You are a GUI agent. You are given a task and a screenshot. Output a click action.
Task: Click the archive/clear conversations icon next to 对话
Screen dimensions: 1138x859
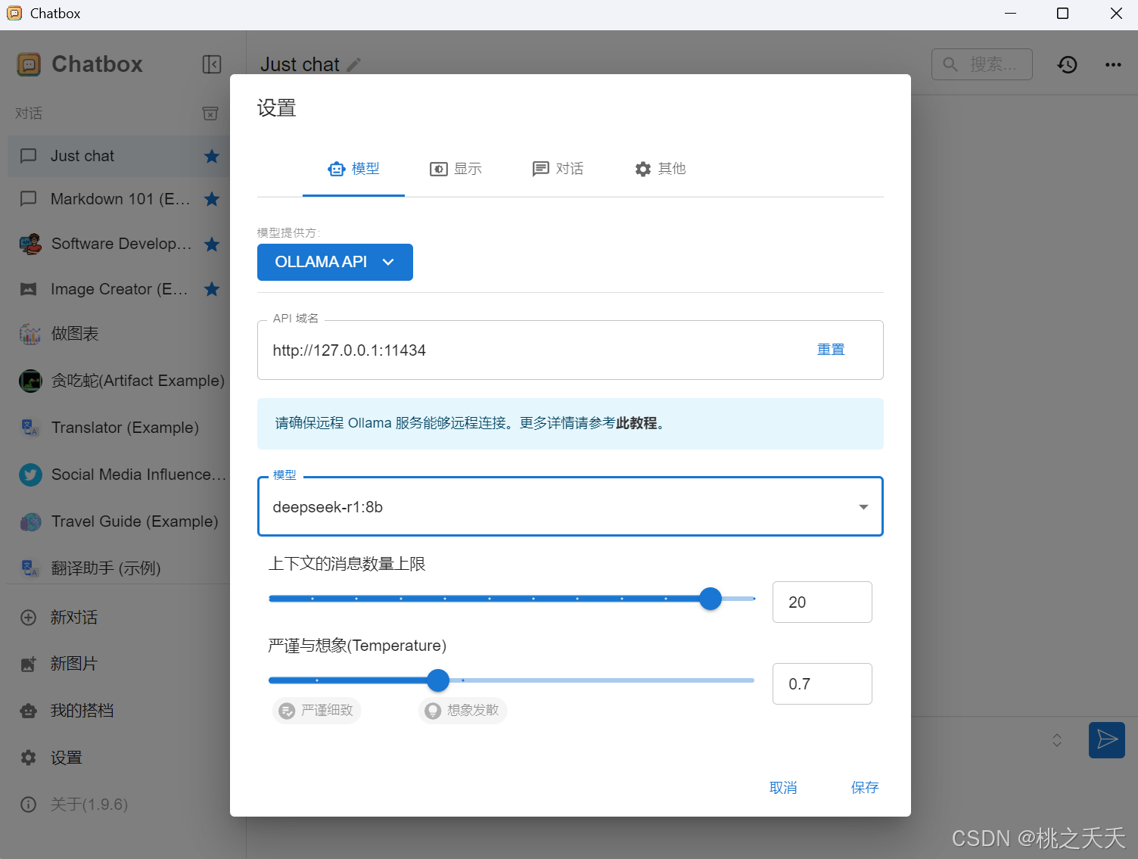(210, 114)
